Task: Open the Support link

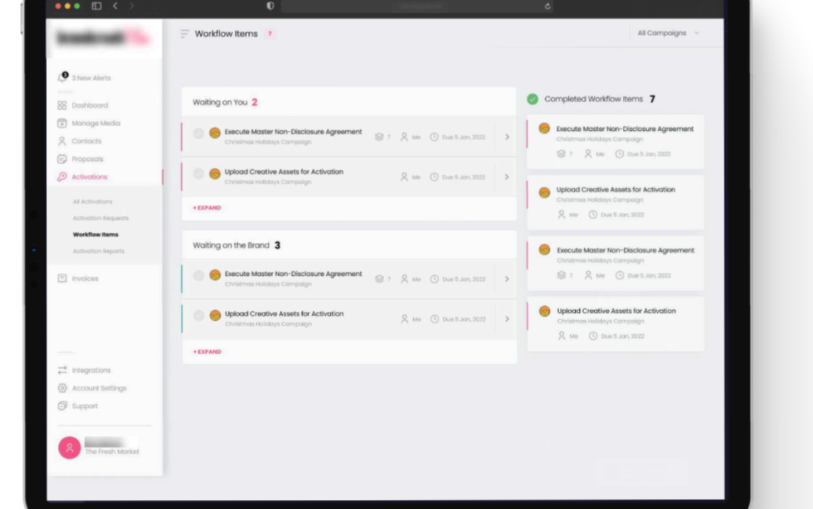Action: 84,406
